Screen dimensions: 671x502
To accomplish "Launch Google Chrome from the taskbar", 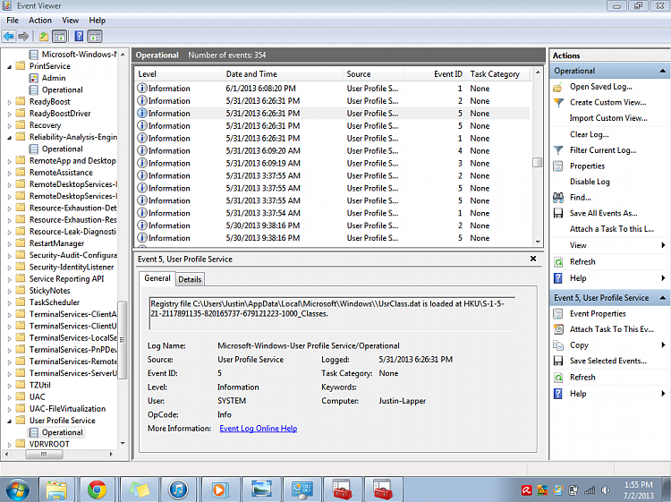I will [x=97, y=489].
